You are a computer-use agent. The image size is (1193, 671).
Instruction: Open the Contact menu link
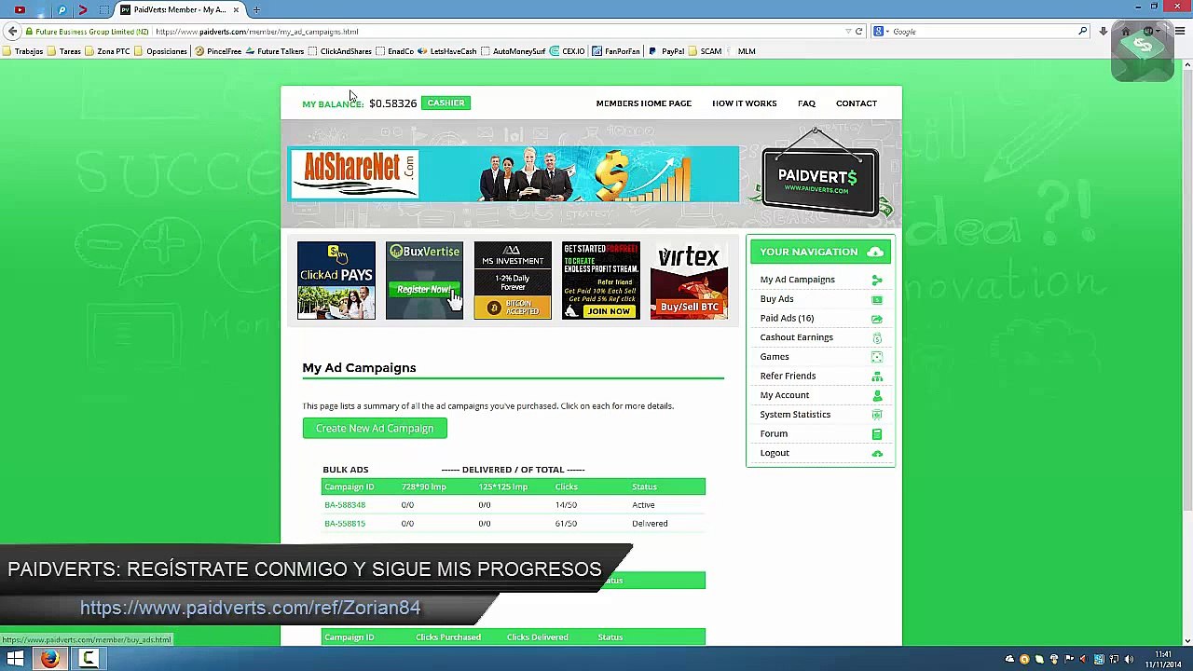857,103
